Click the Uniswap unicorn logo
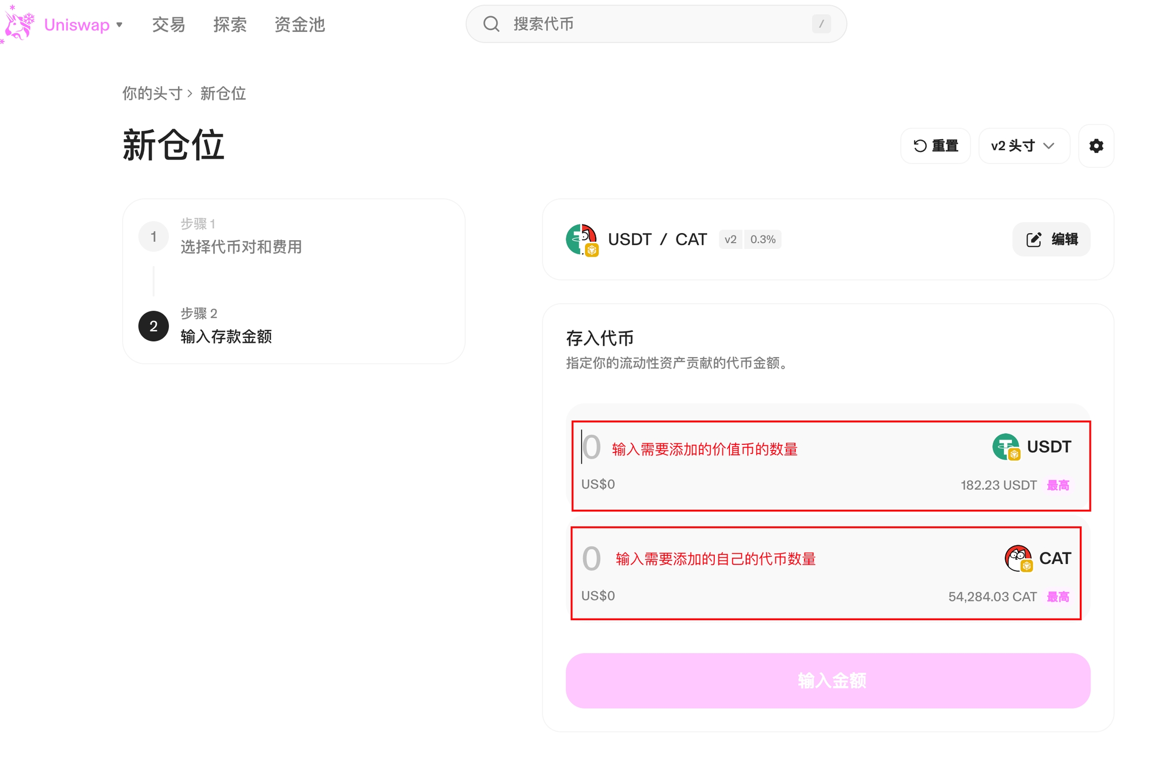Image resolution: width=1168 pixels, height=759 pixels. (19, 24)
